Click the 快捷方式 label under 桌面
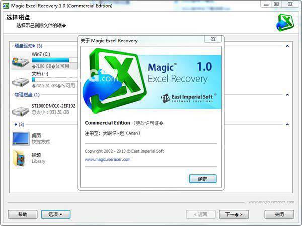Image resolution: width=302 pixels, height=226 pixels. point(41,142)
